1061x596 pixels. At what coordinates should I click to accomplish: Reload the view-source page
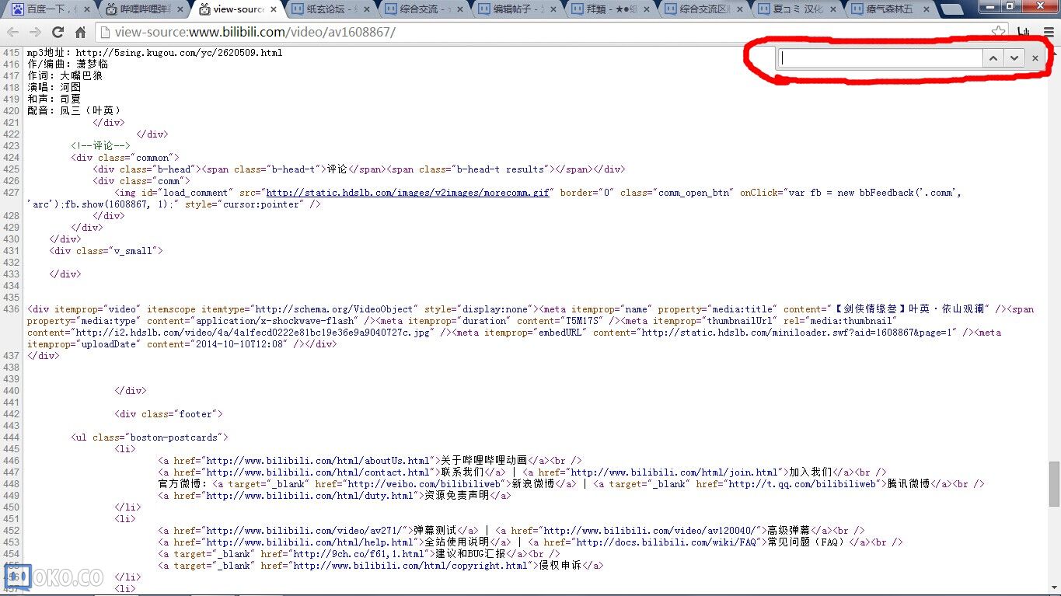(x=58, y=32)
